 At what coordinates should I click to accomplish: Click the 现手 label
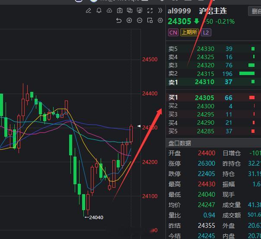229,195
